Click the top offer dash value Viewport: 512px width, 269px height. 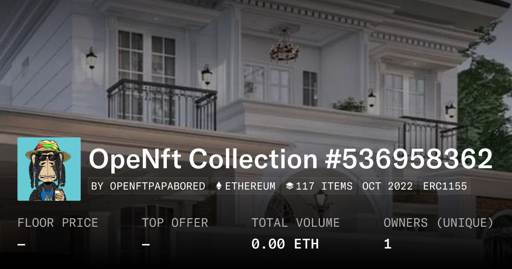pyautogui.click(x=145, y=244)
